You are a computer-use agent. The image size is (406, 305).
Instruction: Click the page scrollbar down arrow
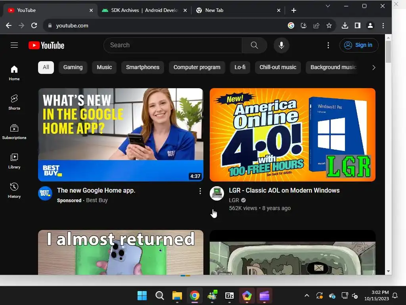[388, 271]
